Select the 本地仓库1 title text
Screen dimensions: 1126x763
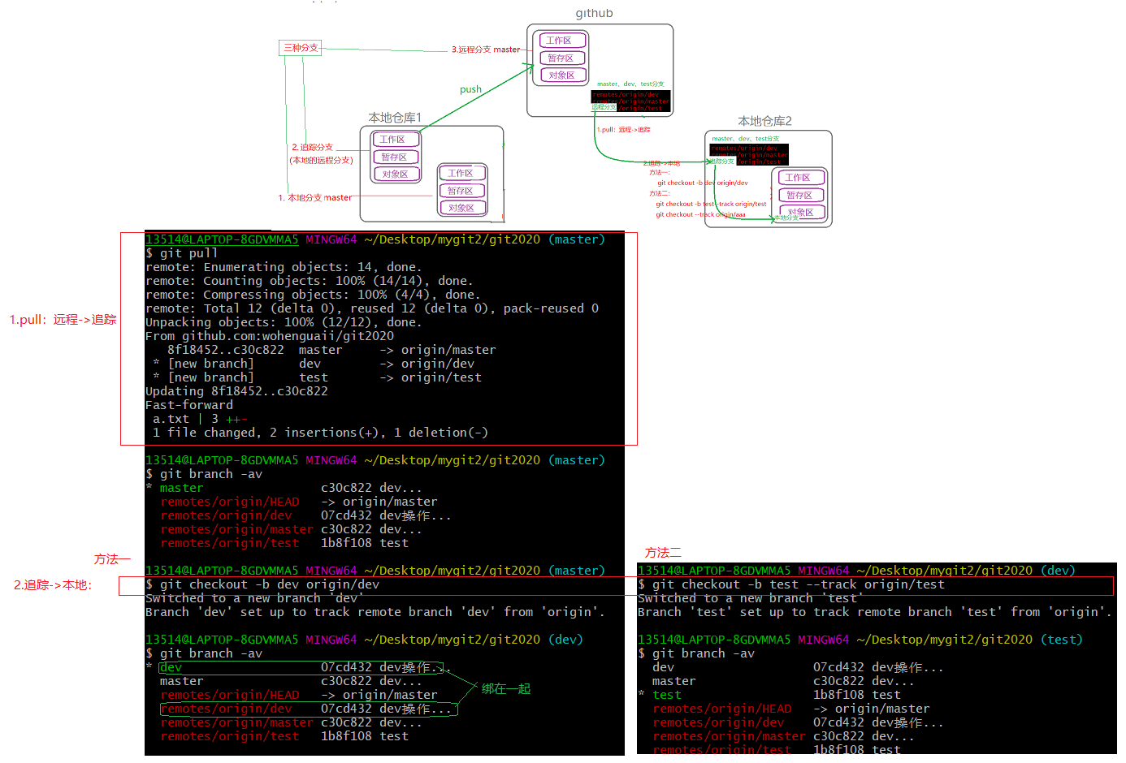[395, 118]
